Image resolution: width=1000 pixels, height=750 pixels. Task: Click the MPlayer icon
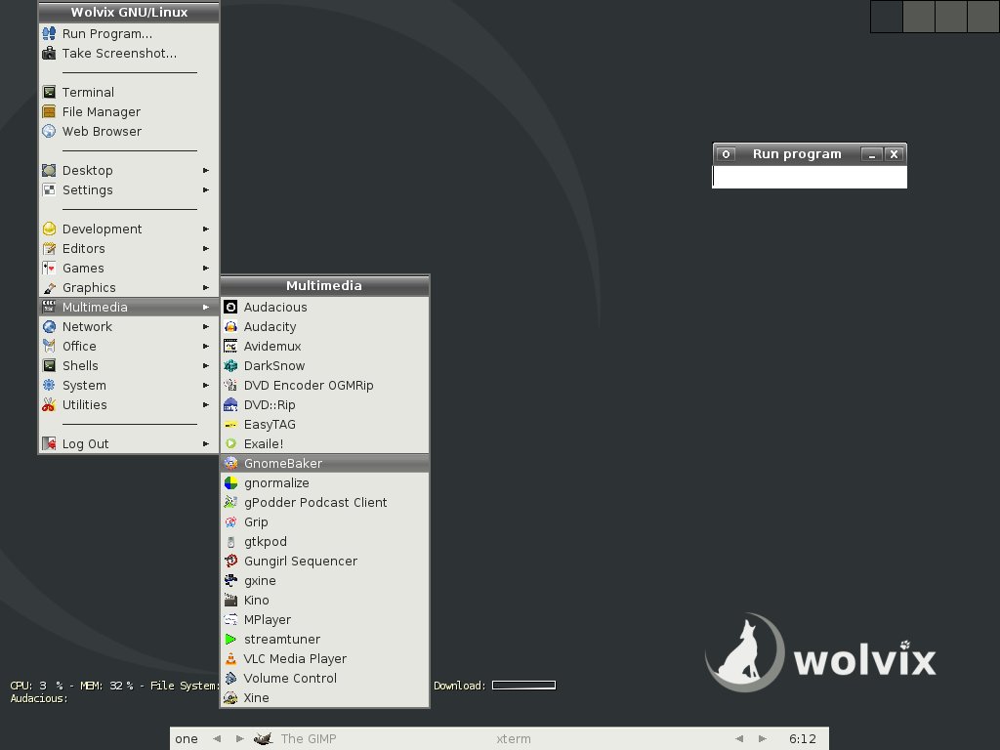[230, 620]
